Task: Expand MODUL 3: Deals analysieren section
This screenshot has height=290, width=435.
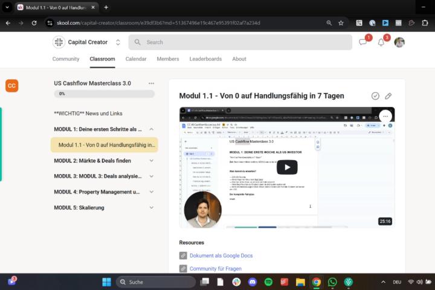Action: [x=152, y=176]
